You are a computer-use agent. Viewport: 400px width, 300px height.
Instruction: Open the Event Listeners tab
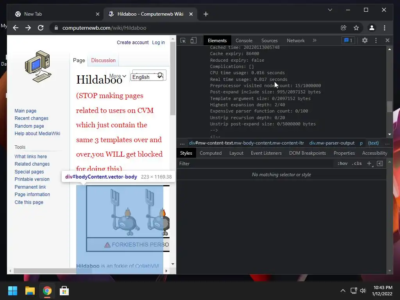coord(266,153)
